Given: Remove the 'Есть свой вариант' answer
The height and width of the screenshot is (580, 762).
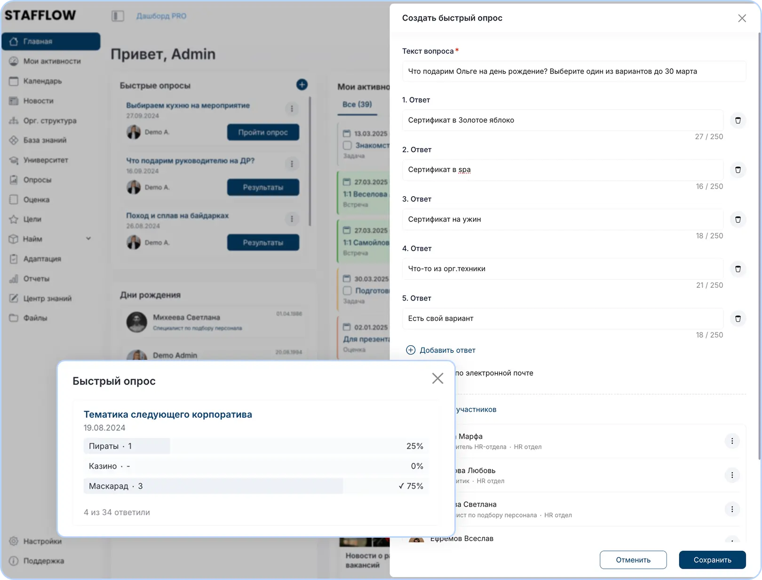Looking at the screenshot, I should [738, 318].
